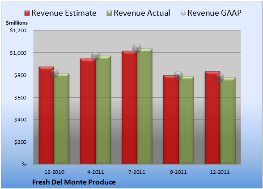Select the red estimate bar for 12-2010

click(47, 115)
